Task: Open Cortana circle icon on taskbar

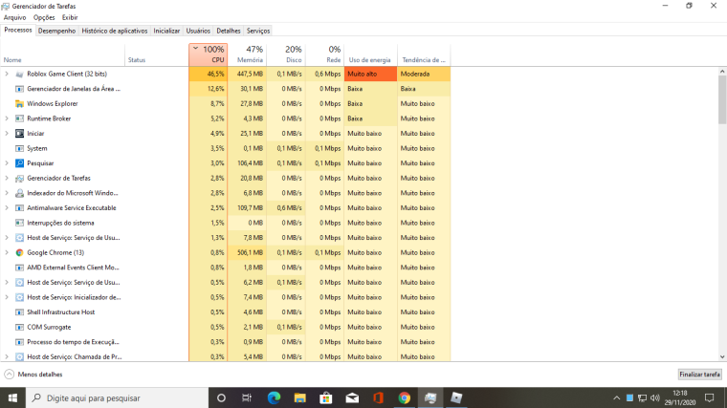Action: [221, 397]
